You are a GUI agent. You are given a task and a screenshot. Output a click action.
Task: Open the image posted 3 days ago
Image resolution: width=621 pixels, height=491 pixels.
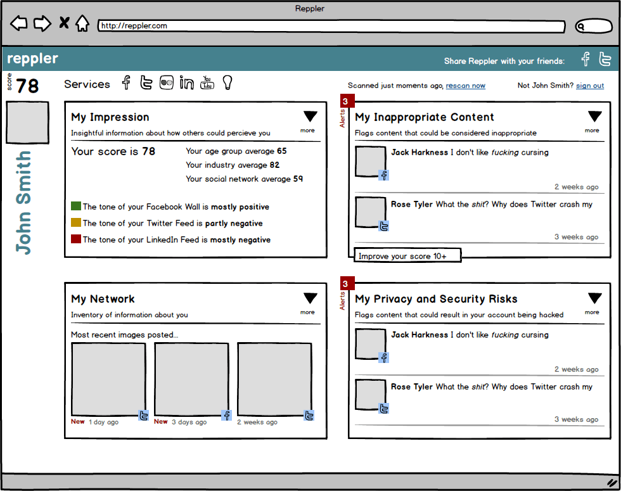tap(191, 379)
